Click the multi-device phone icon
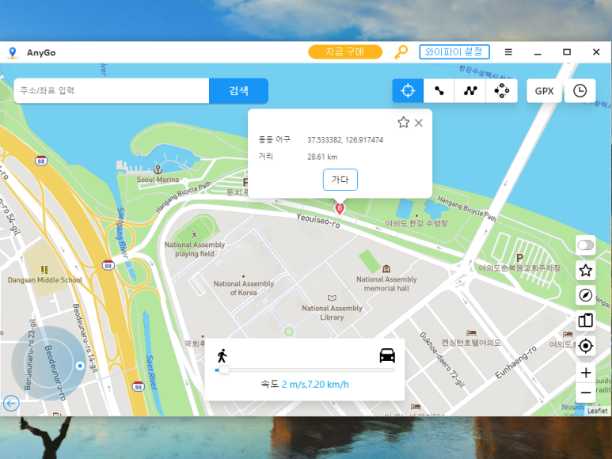This screenshot has width=612, height=459. (585, 321)
